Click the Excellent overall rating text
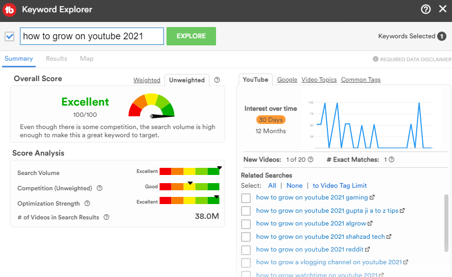This screenshot has height=277, width=452. (85, 102)
